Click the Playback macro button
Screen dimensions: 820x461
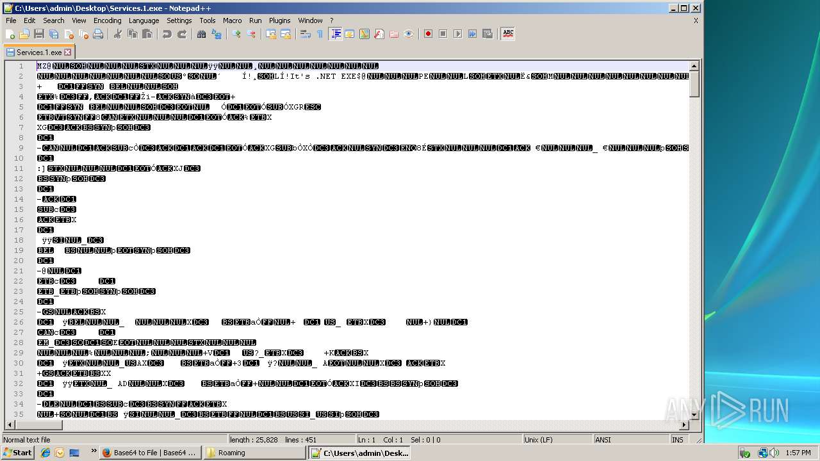point(458,34)
